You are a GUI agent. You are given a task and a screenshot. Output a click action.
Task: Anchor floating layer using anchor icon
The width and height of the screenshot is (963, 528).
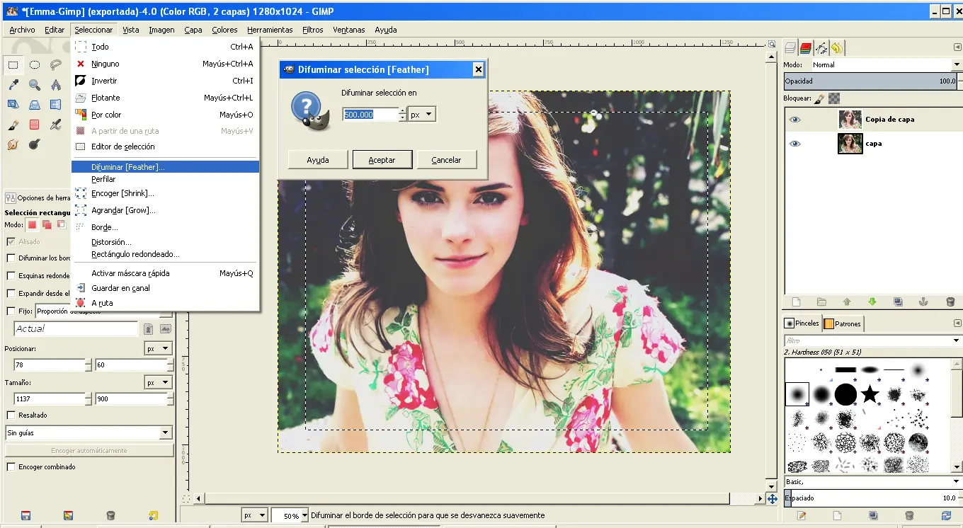pos(923,302)
